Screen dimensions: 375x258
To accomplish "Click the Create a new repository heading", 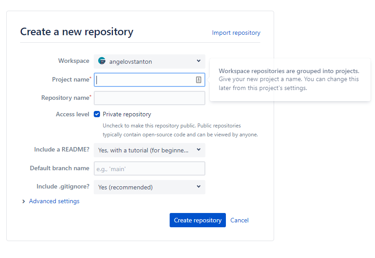I will [x=76, y=32].
